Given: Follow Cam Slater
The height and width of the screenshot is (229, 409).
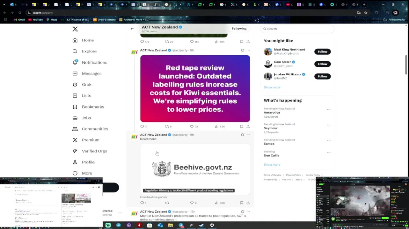Looking at the screenshot, I should [322, 64].
